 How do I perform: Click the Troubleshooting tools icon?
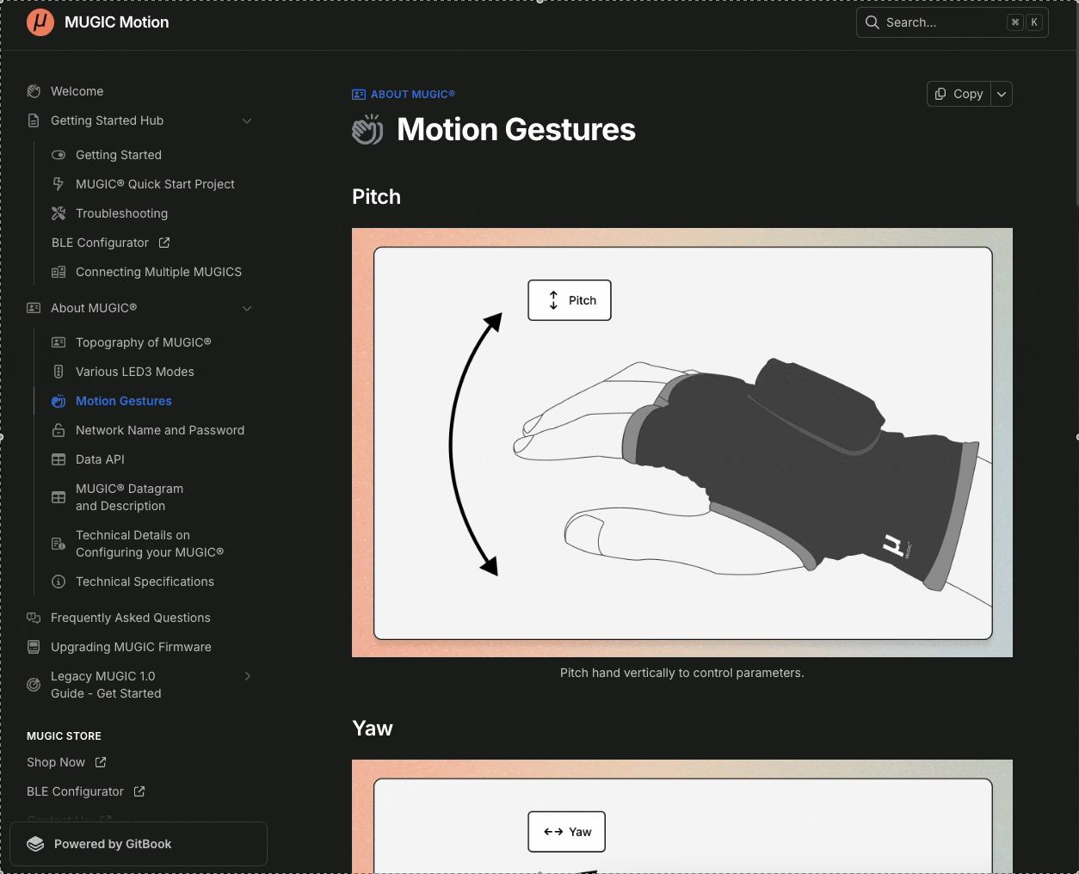pos(59,213)
